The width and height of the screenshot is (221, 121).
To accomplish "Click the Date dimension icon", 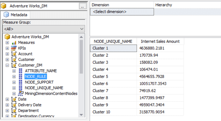I will tap(14, 99).
